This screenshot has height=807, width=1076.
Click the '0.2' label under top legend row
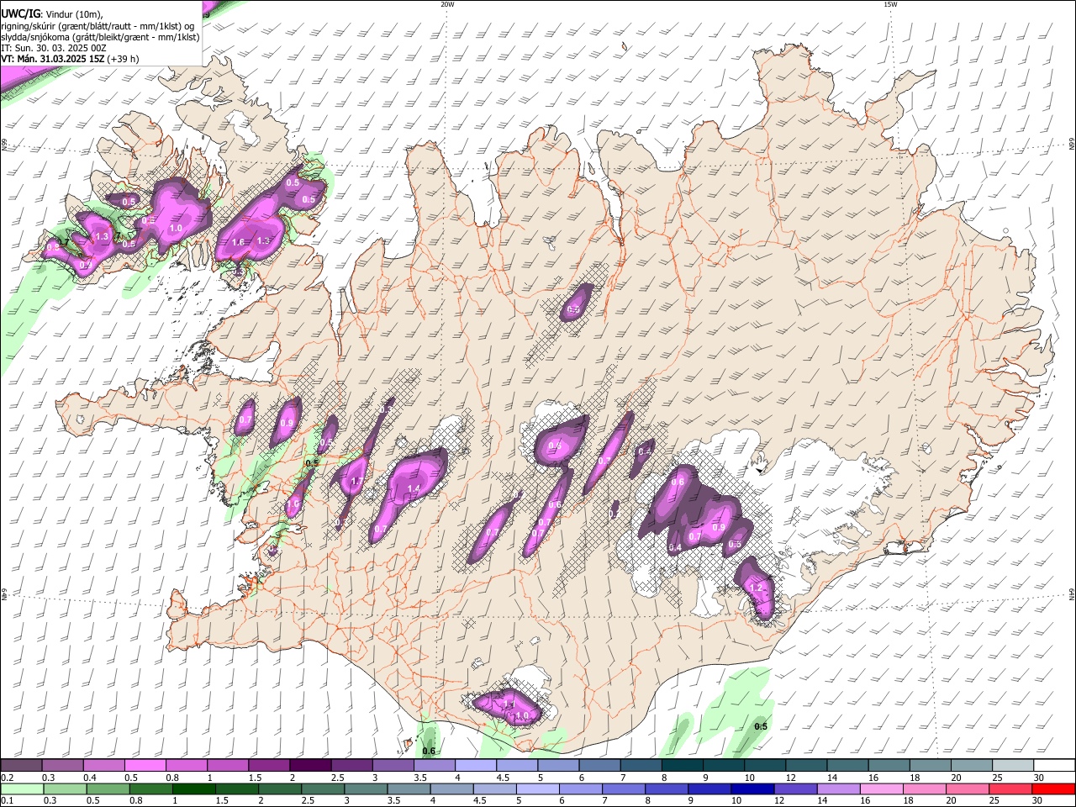click(7, 778)
